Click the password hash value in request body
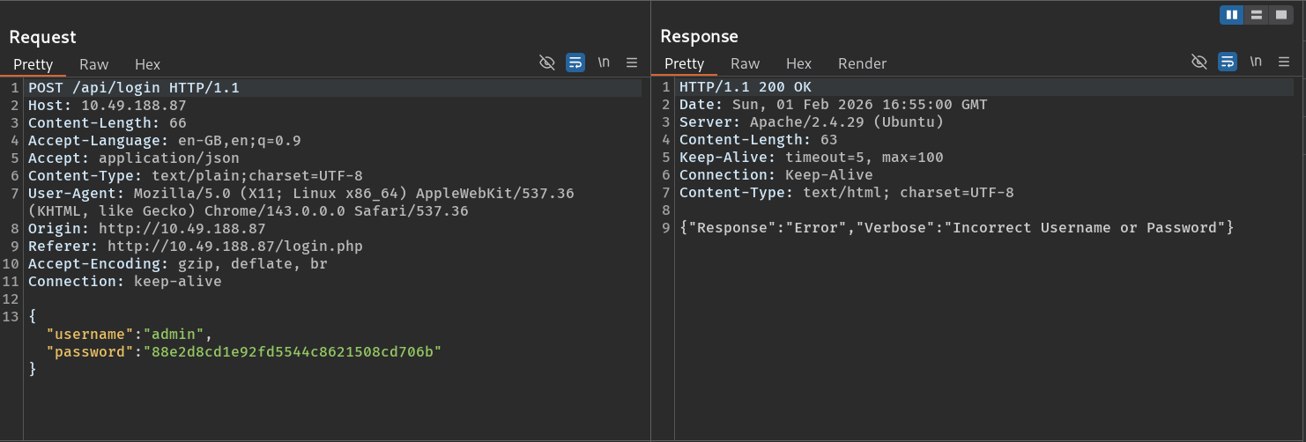 pyautogui.click(x=292, y=352)
